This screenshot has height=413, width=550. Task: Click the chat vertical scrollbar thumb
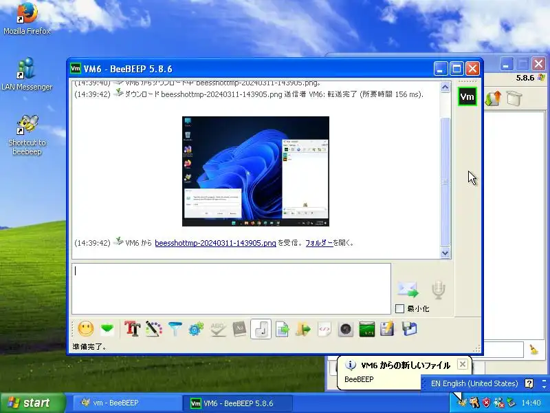tap(445, 182)
